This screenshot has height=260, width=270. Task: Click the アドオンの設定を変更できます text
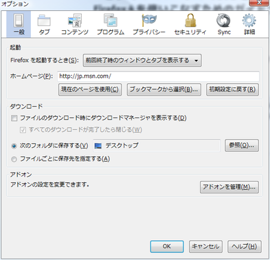click(49, 184)
